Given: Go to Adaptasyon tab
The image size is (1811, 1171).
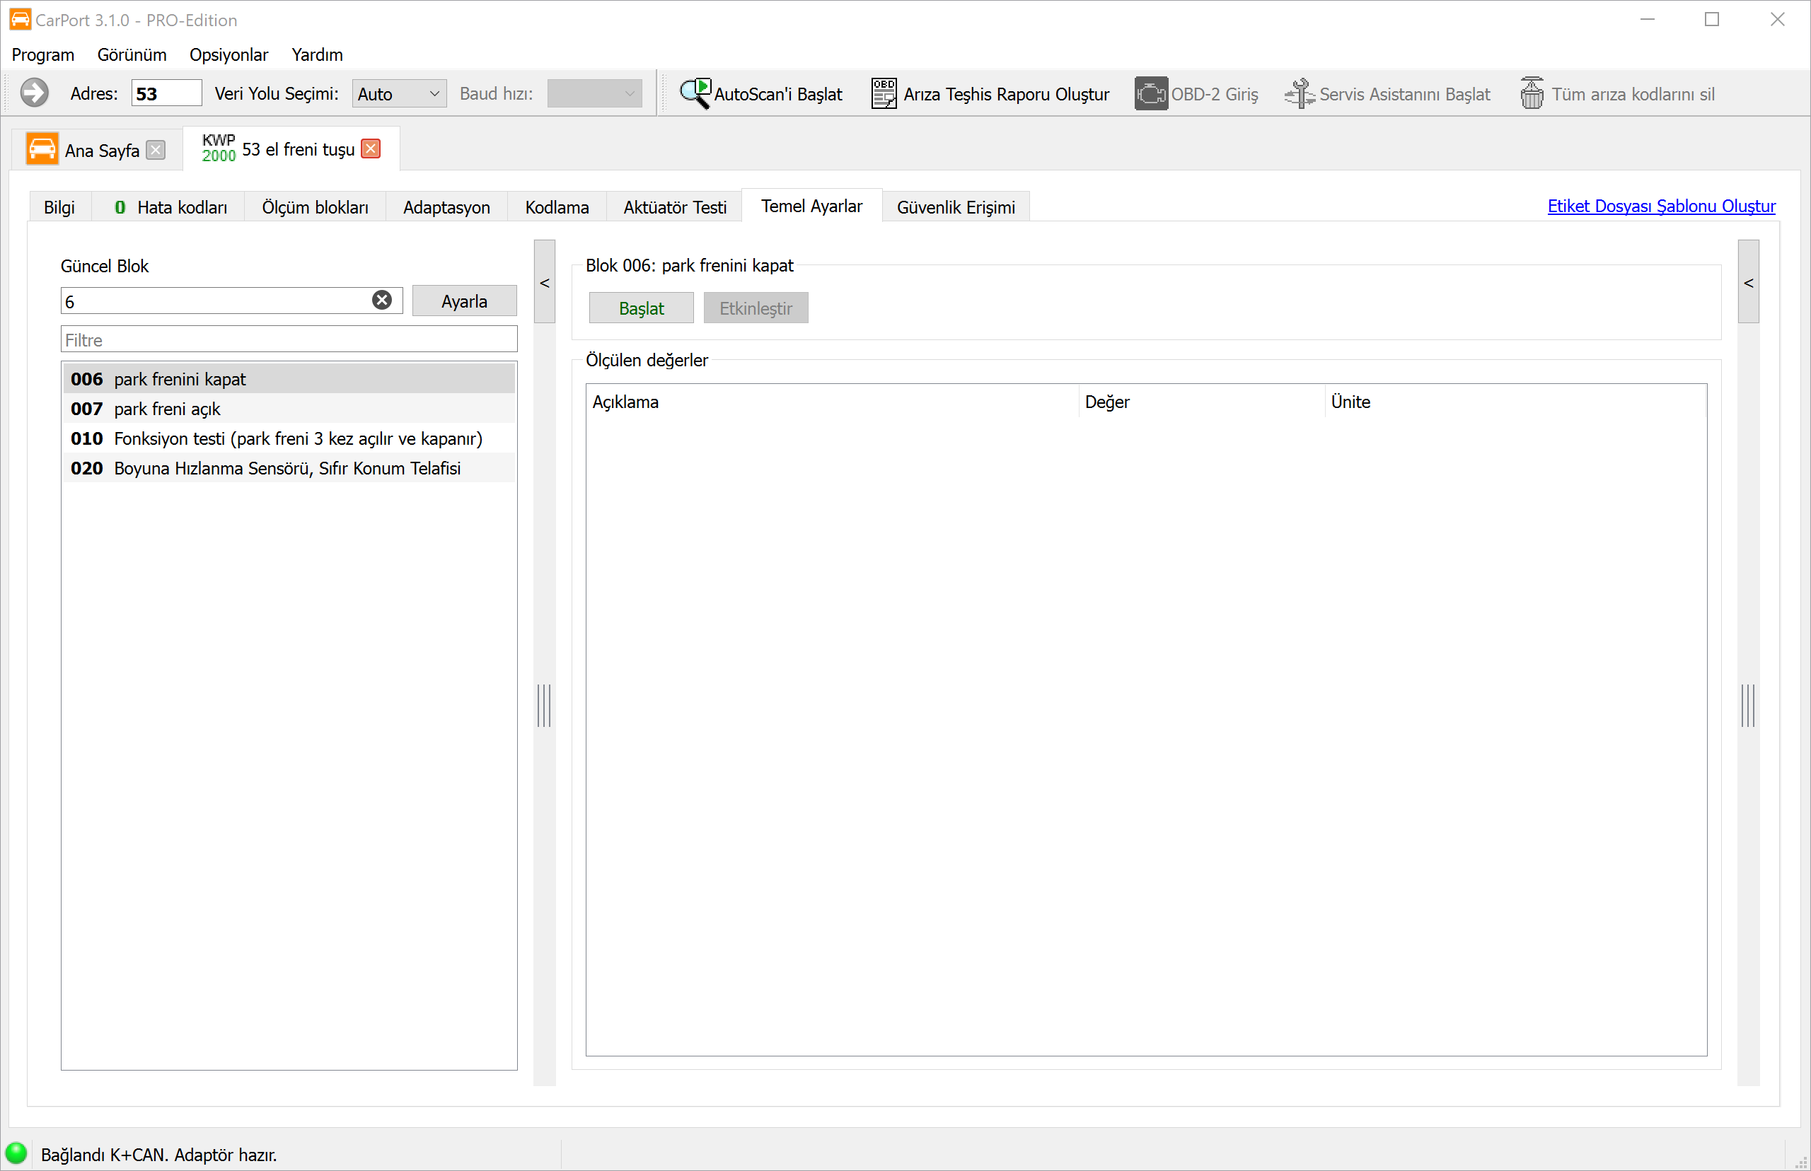Looking at the screenshot, I should (x=446, y=206).
